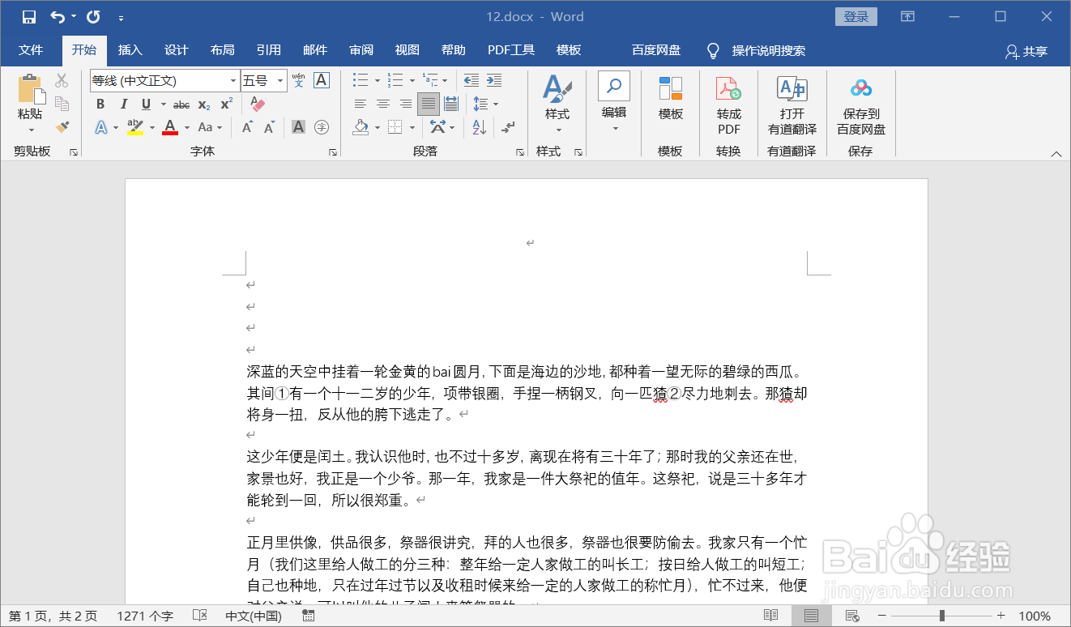1071x627 pixels.
Task: Open the Templates button in ribbon
Action: coord(671,98)
